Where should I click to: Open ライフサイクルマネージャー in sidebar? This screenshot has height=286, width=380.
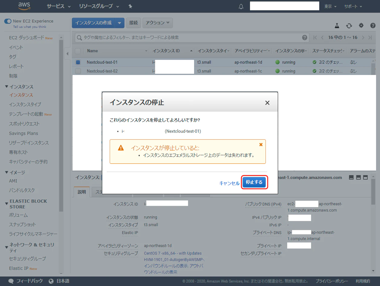pyautogui.click(x=33, y=234)
